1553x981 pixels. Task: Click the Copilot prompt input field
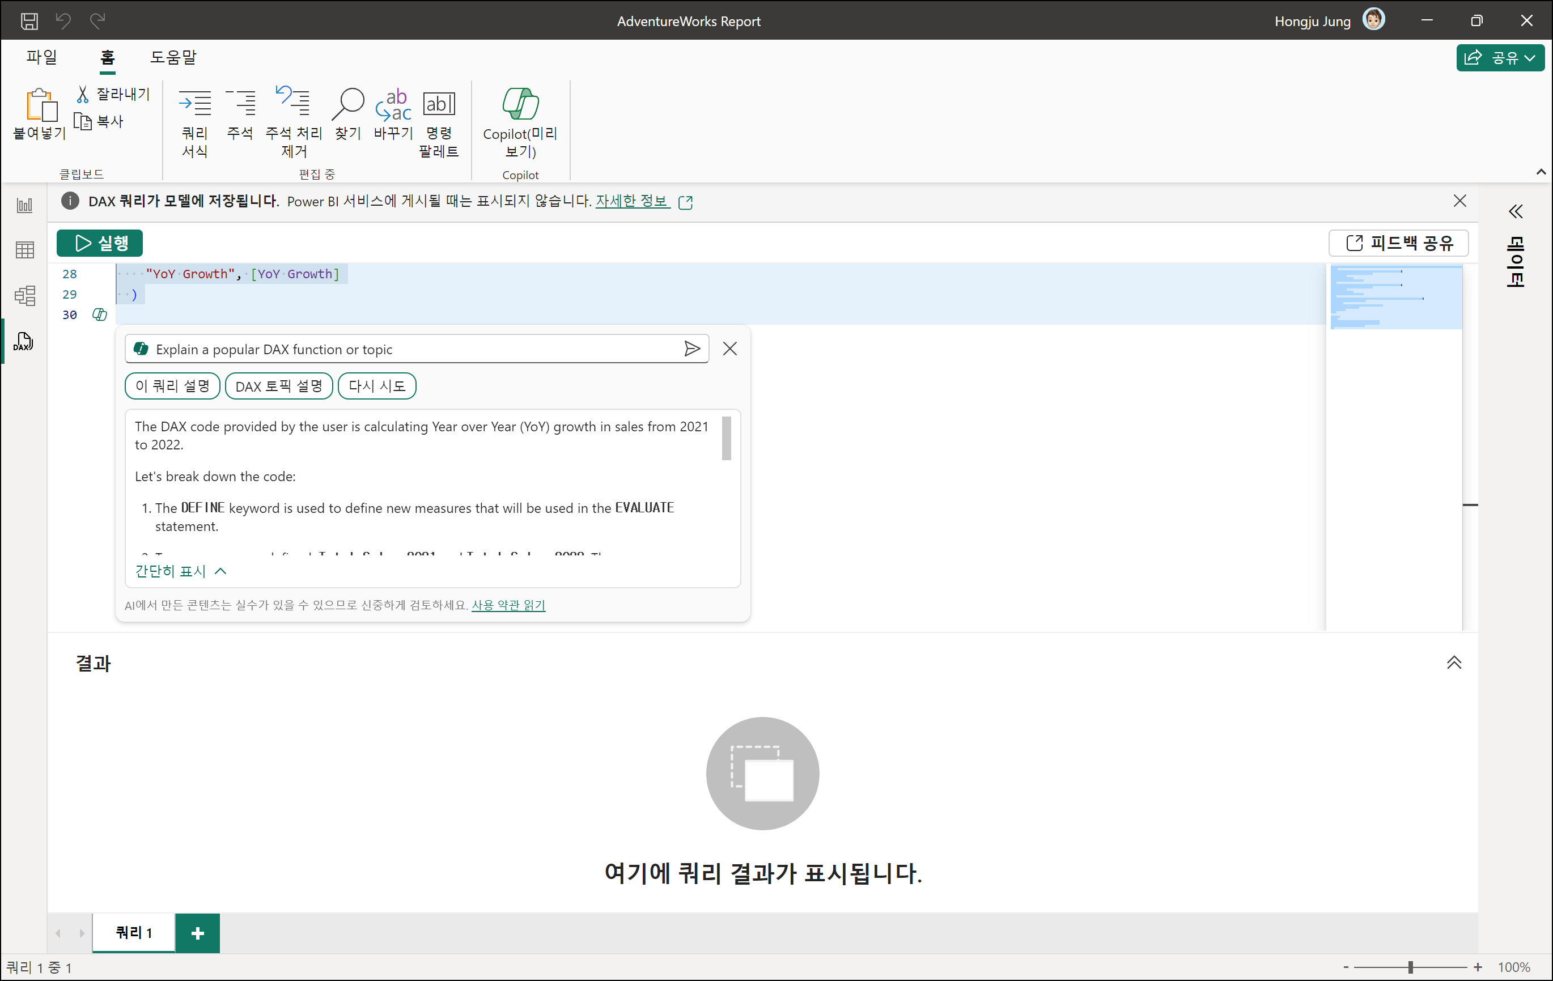click(413, 349)
